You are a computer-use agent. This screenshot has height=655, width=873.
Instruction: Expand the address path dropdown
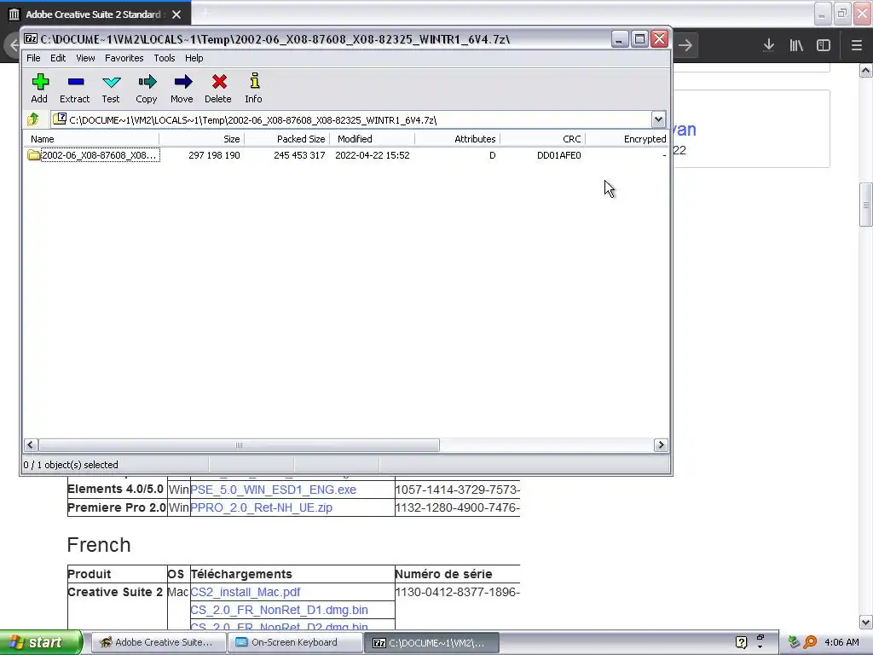[658, 119]
